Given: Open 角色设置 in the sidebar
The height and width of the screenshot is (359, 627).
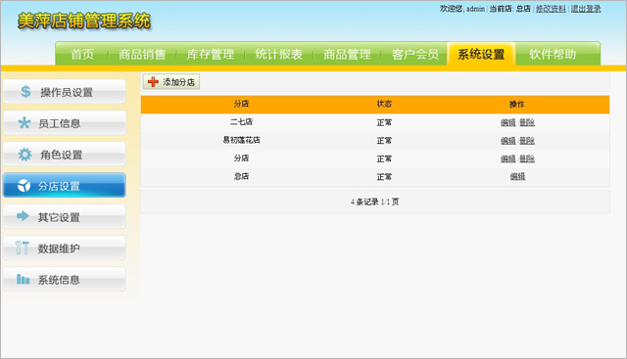Looking at the screenshot, I should click(65, 155).
